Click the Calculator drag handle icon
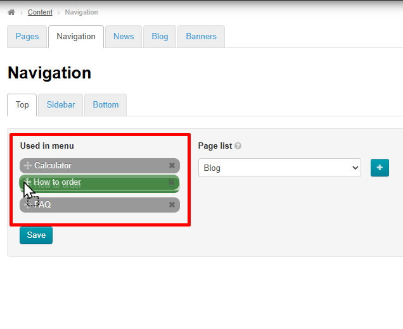 click(x=27, y=166)
